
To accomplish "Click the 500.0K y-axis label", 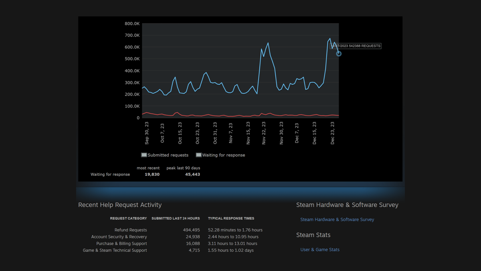I will (x=132, y=59).
